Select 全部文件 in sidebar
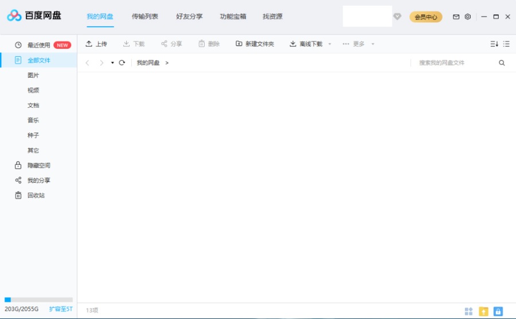The image size is (516, 319). pos(38,60)
